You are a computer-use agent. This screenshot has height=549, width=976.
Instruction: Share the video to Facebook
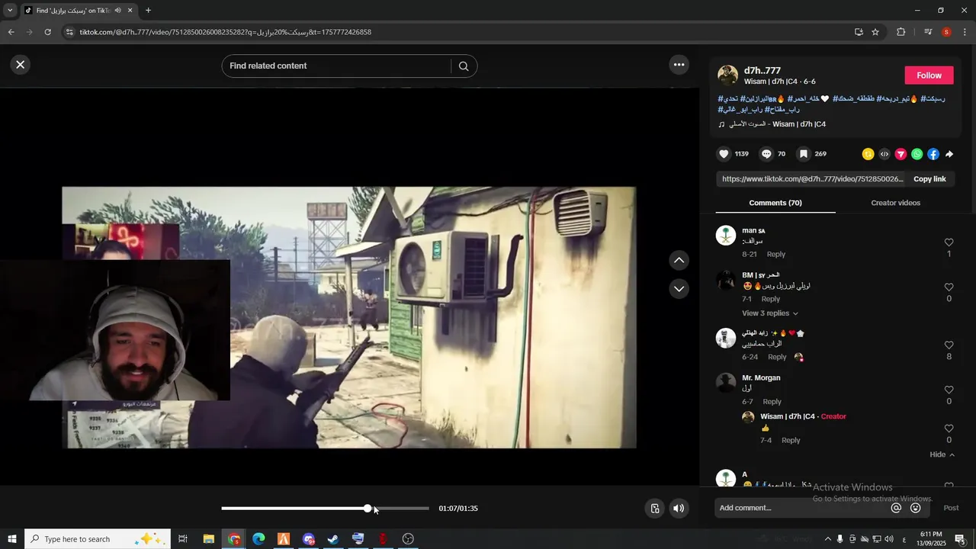933,154
